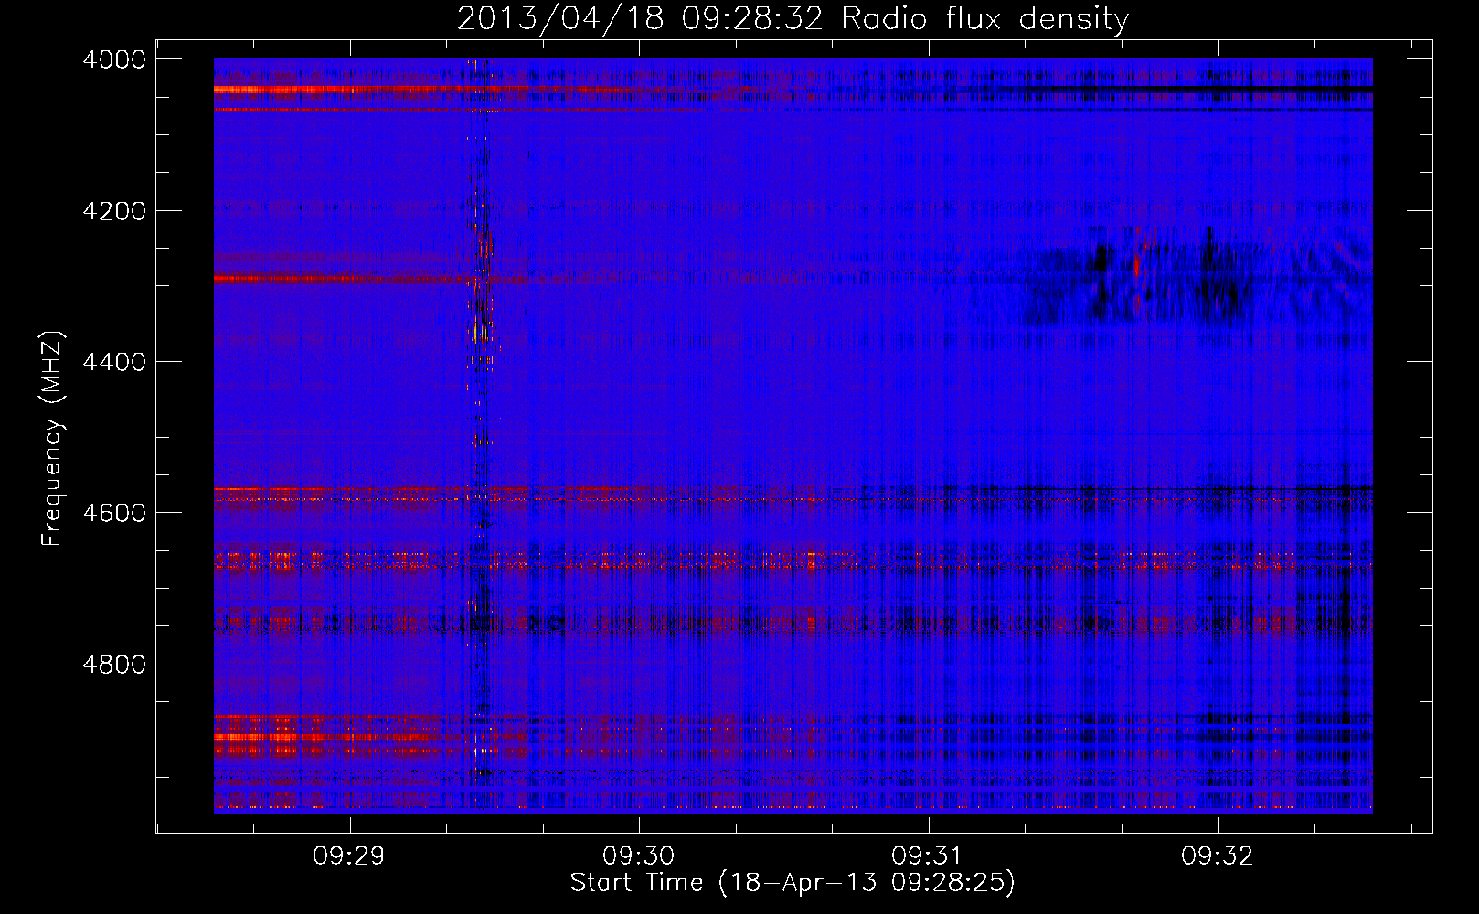This screenshot has height=914, width=1479.
Task: Click the 09:32 time axis label
Action: point(1218,856)
